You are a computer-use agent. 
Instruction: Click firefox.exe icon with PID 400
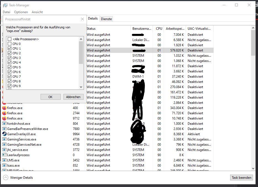[4, 108]
